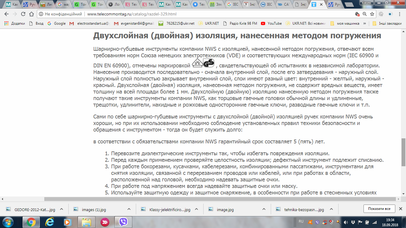Open the 'Вход' bookmark
This screenshot has height=228, width=406.
coord(36,23)
